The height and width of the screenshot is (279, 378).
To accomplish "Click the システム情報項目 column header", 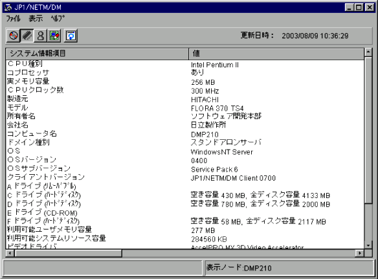I will [97, 54].
